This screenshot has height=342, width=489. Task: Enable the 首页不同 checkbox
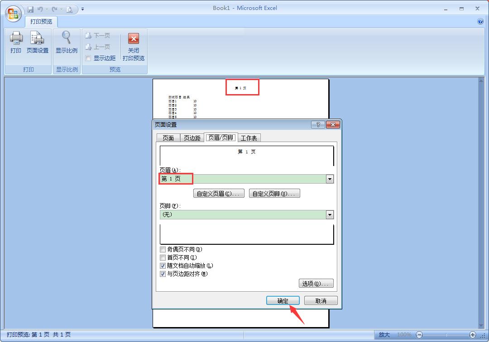pos(163,257)
